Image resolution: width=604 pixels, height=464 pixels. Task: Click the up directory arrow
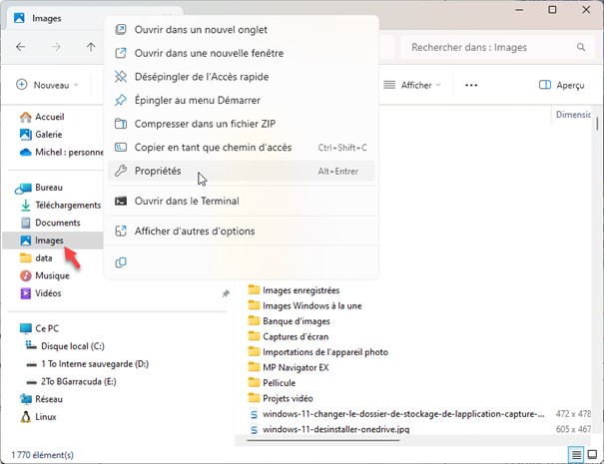click(91, 47)
